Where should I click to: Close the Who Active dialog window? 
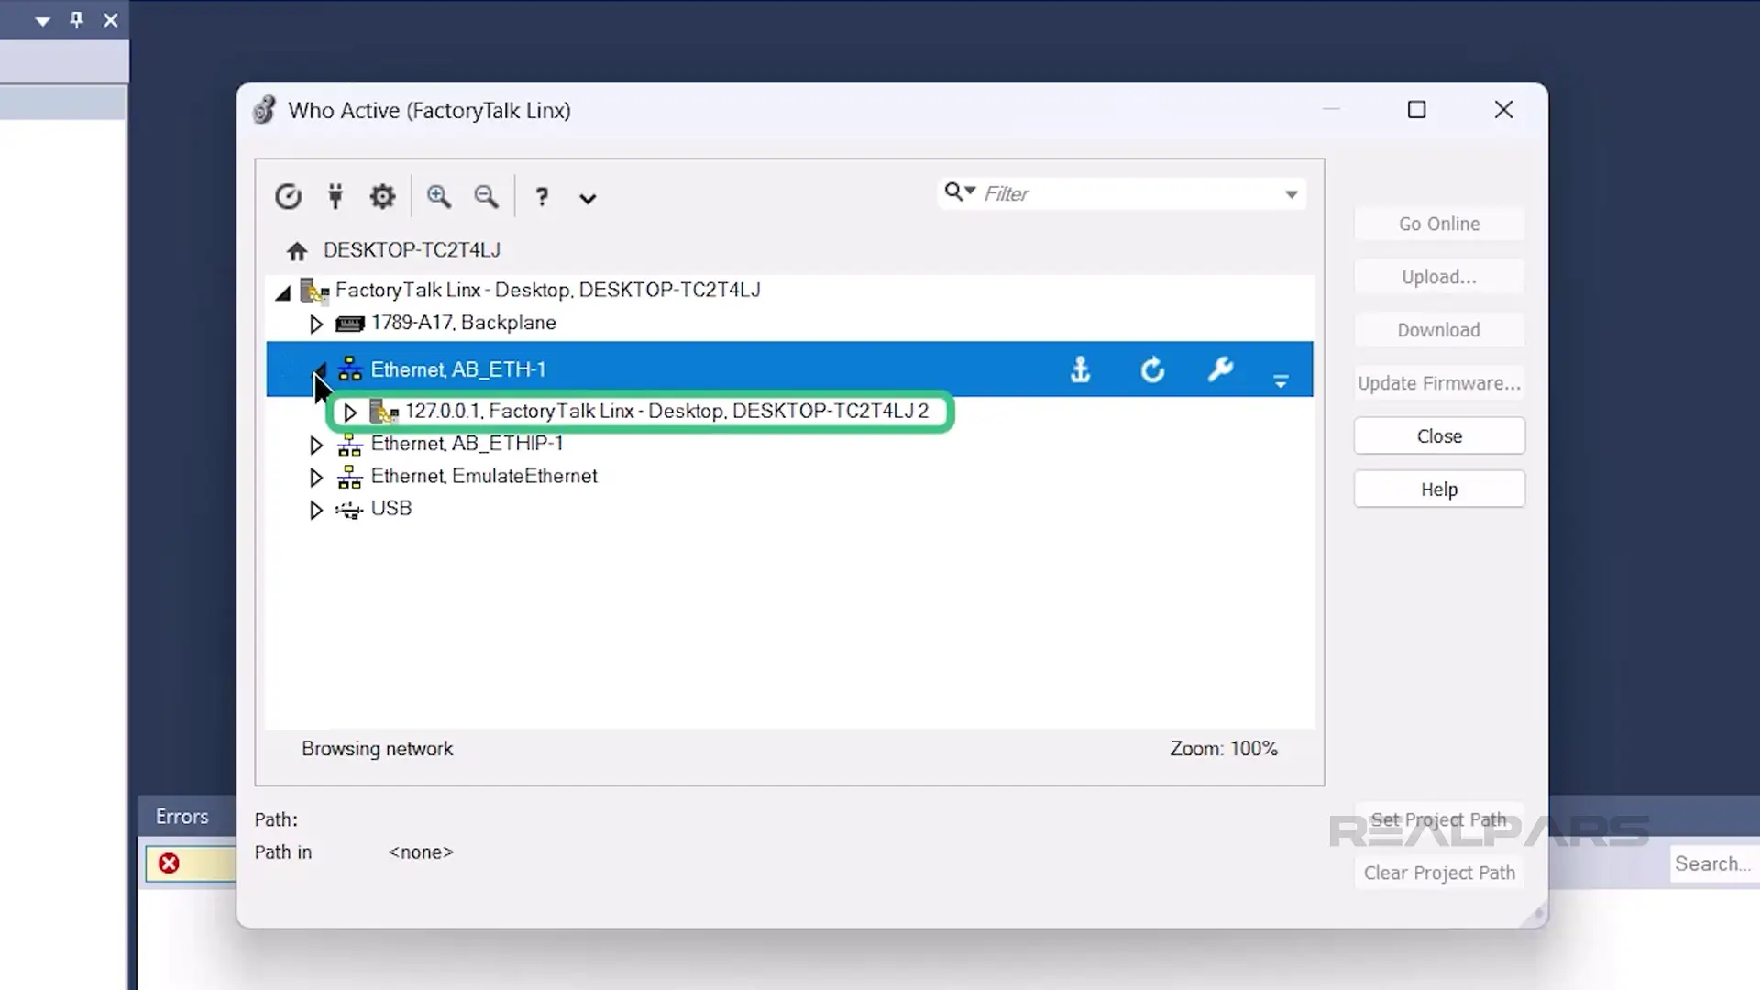[x=1503, y=110]
